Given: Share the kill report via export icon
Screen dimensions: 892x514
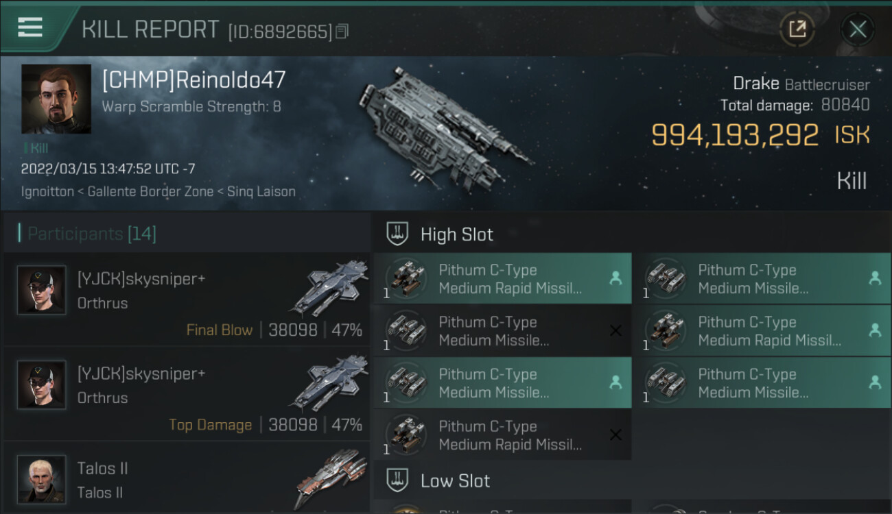Looking at the screenshot, I should point(797,29).
